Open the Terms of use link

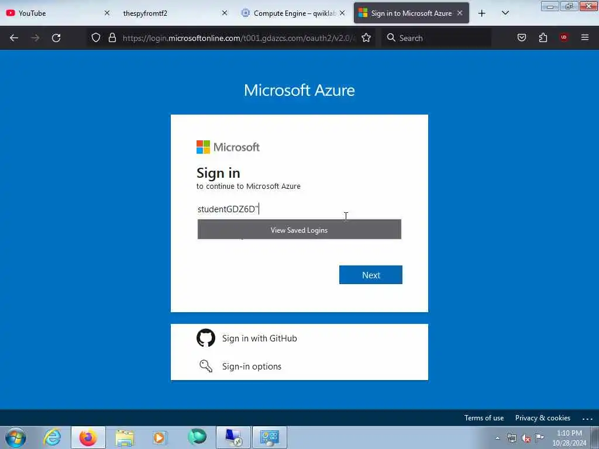tap(484, 417)
